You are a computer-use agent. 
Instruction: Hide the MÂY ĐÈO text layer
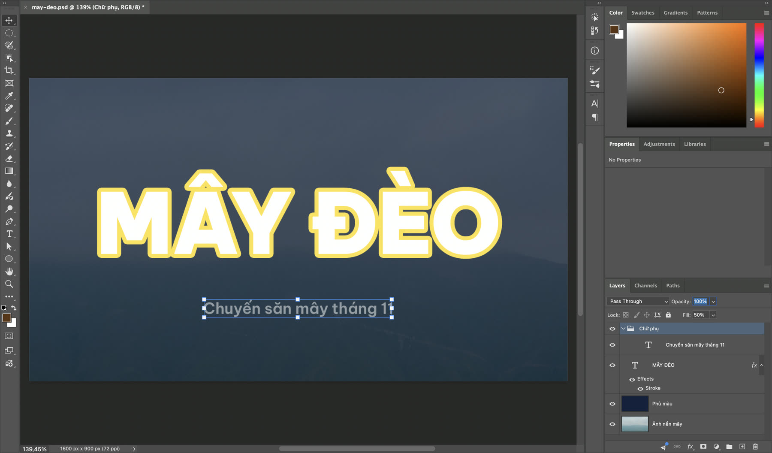(x=612, y=365)
